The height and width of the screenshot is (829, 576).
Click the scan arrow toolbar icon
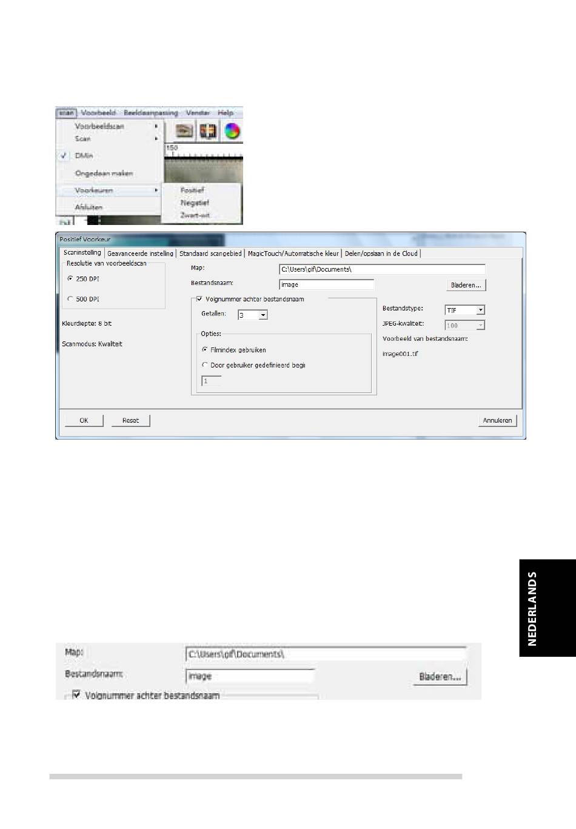pos(184,131)
